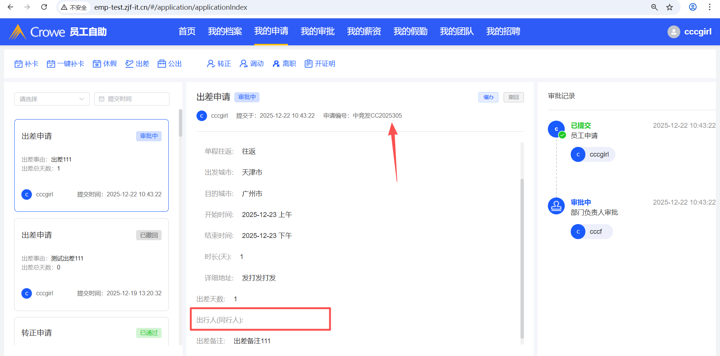This screenshot has width=720, height=356.
Task: Click the 出差备注111 remark value
Action: (252, 341)
